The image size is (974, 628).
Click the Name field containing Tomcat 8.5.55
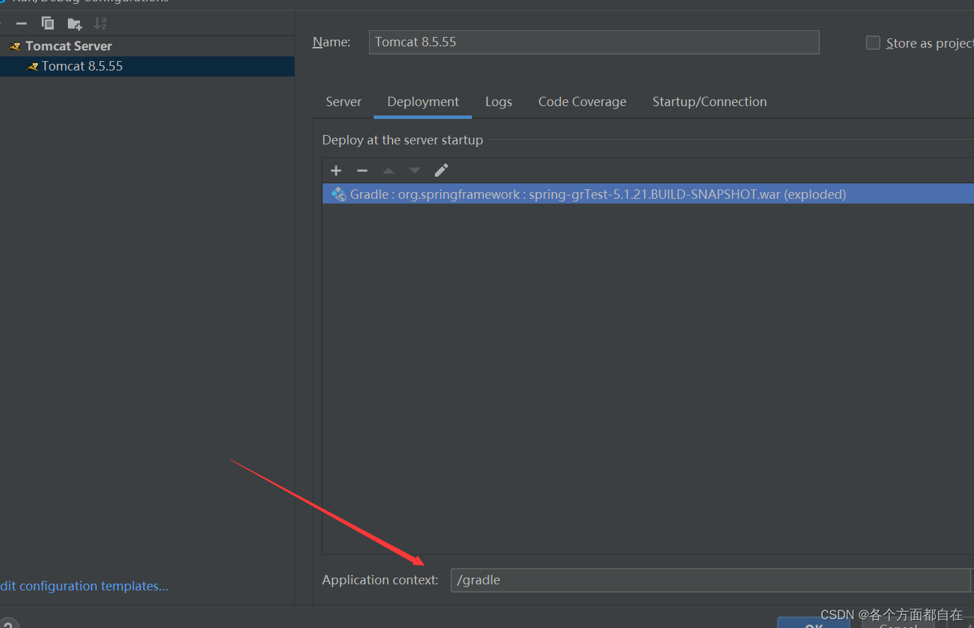594,42
